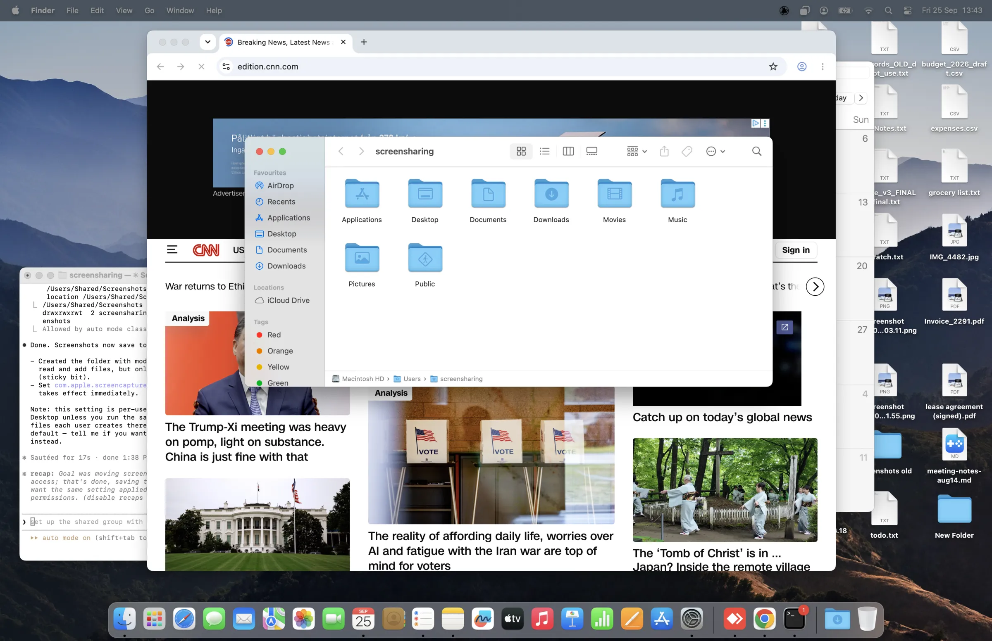Open Control Centre in menu bar
The height and width of the screenshot is (641, 992).
click(907, 10)
